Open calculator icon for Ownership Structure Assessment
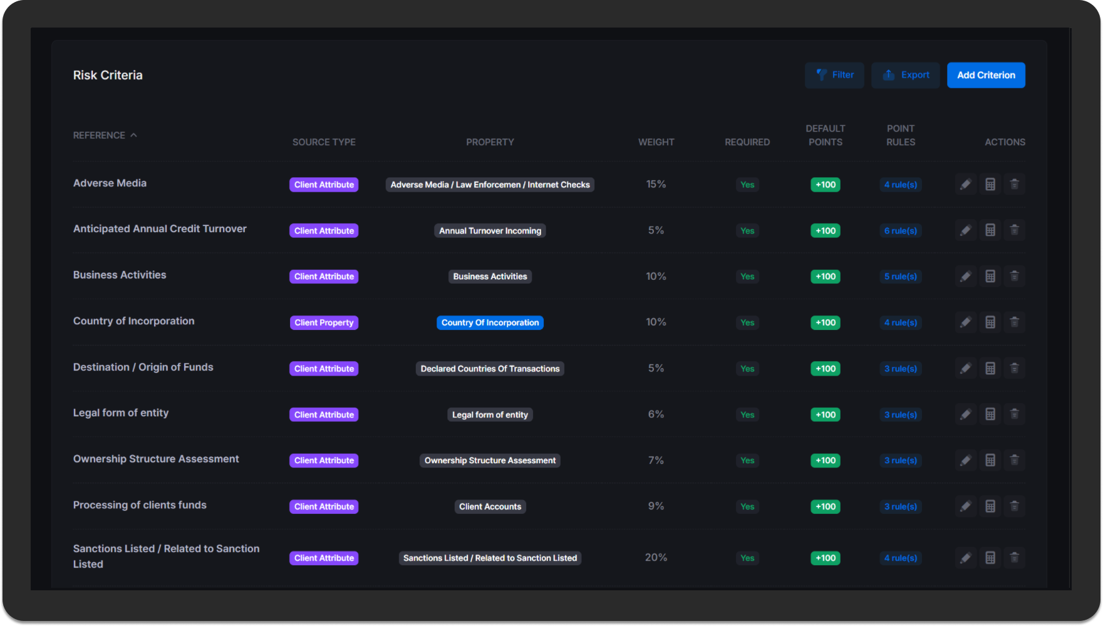This screenshot has width=1103, height=626. click(990, 460)
